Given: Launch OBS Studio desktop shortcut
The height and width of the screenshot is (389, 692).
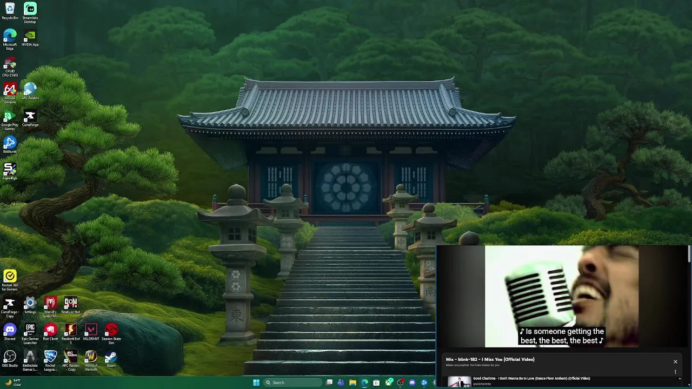Looking at the screenshot, I should click(10, 359).
